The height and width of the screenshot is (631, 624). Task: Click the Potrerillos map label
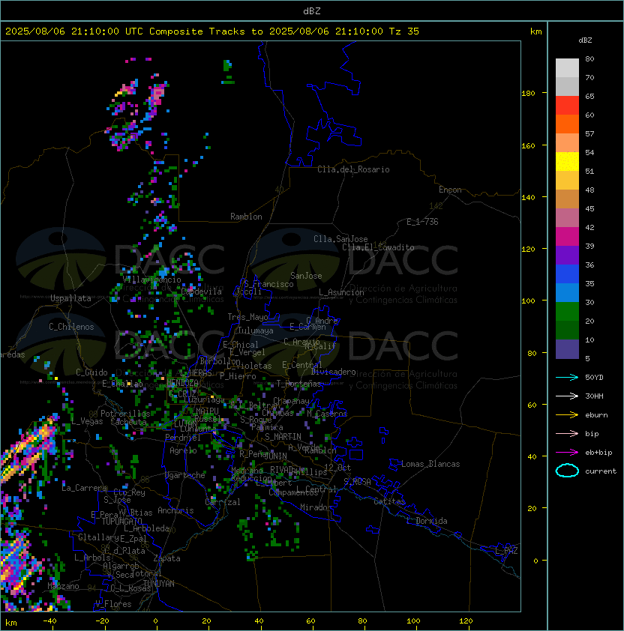point(125,414)
